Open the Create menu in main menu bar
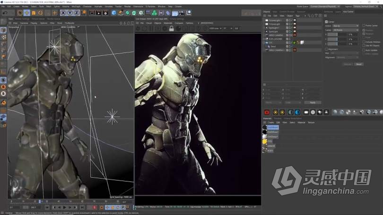383x215 pixels. [x=16, y=6]
